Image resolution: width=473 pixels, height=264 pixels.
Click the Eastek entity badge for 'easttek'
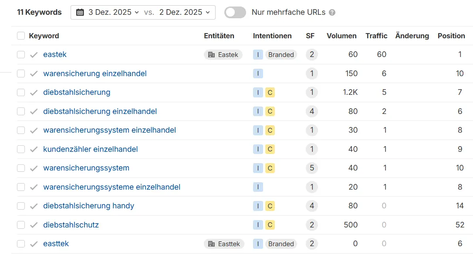[224, 244]
